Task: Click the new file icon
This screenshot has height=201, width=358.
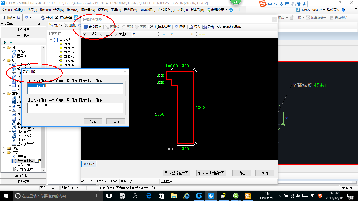Action: (x=3, y=18)
